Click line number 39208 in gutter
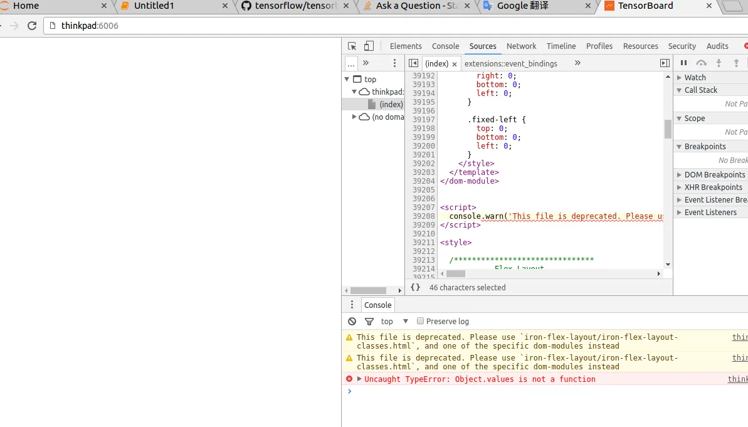The image size is (748, 427). pyautogui.click(x=424, y=216)
